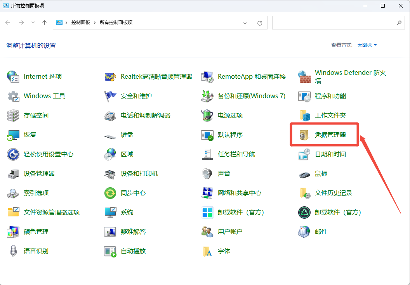This screenshot has height=285, width=410.
Task: Click the Back navigation arrow
Action: click(x=8, y=22)
